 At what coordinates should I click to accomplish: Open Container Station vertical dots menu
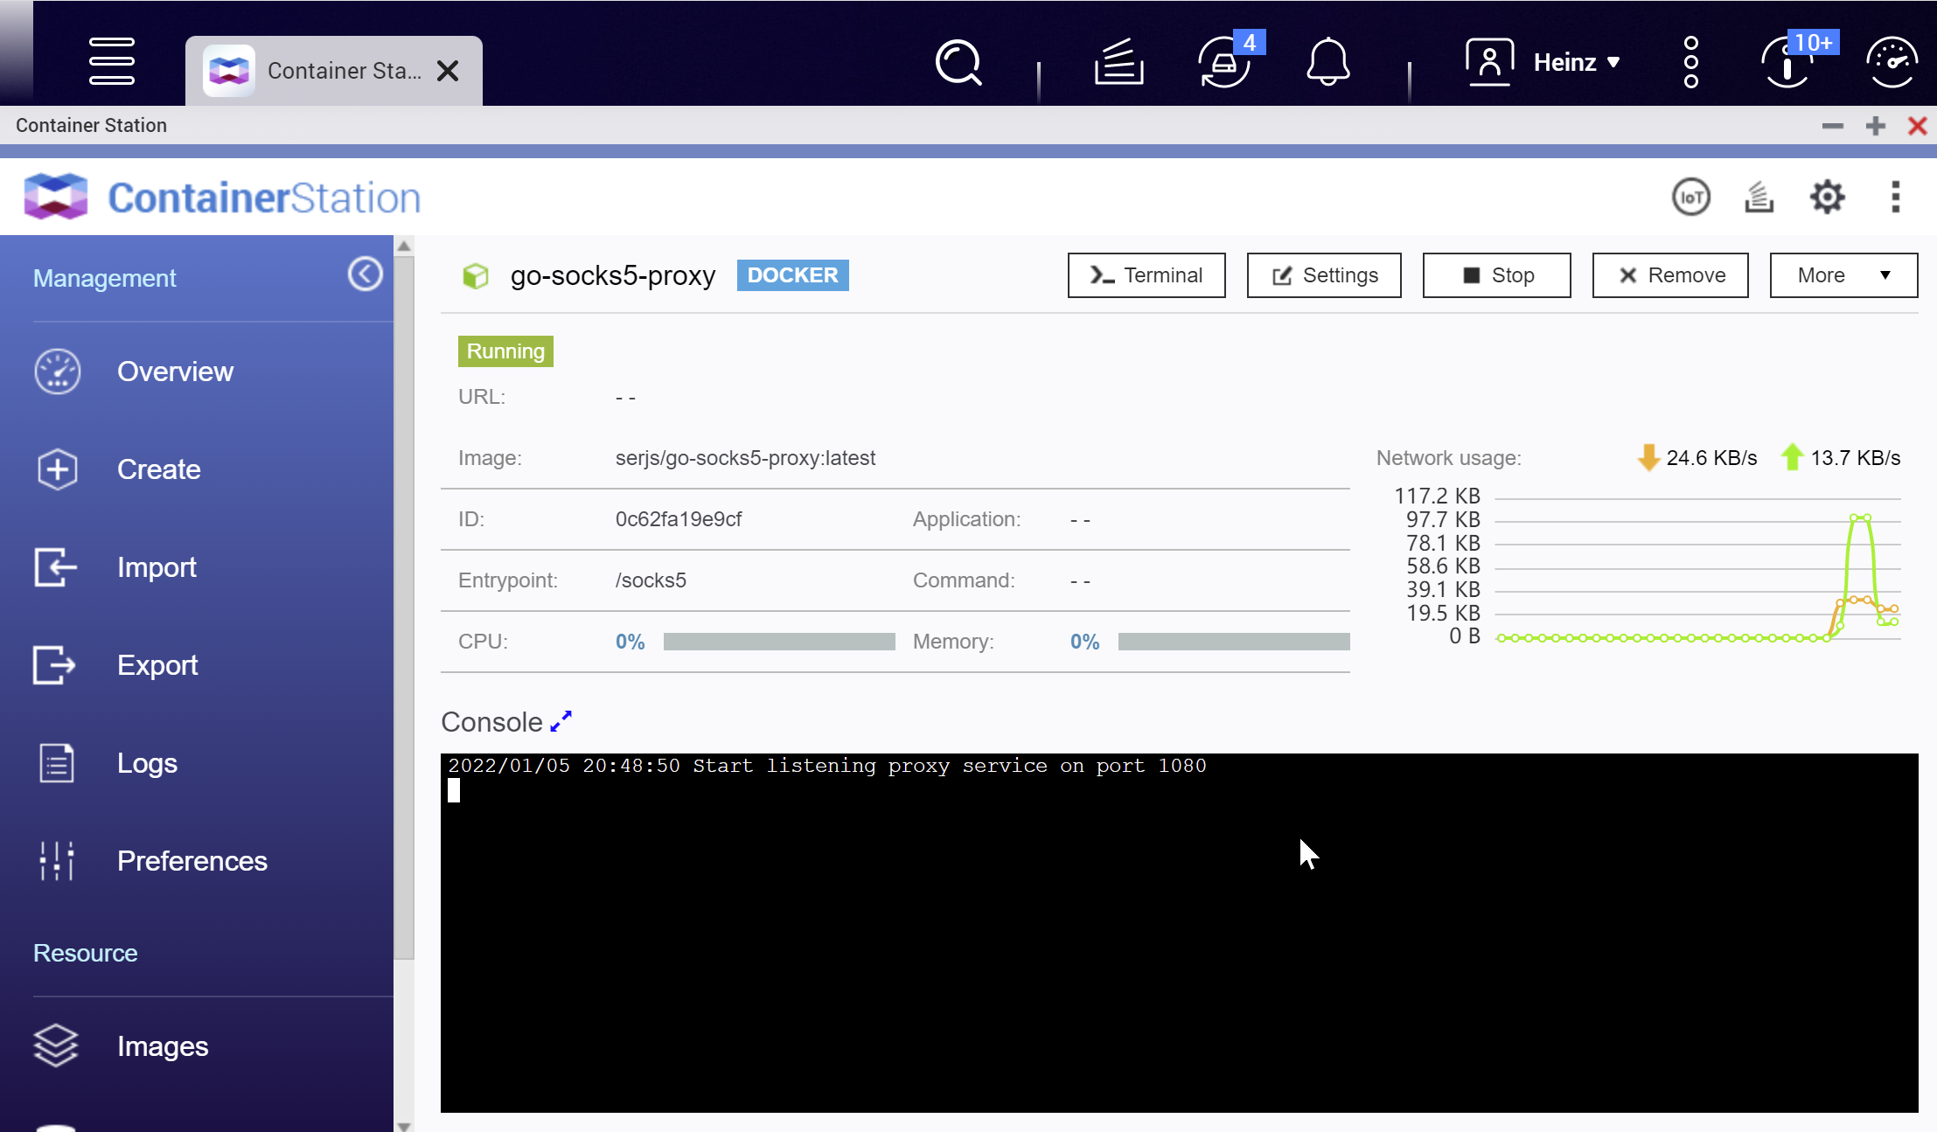click(1895, 198)
